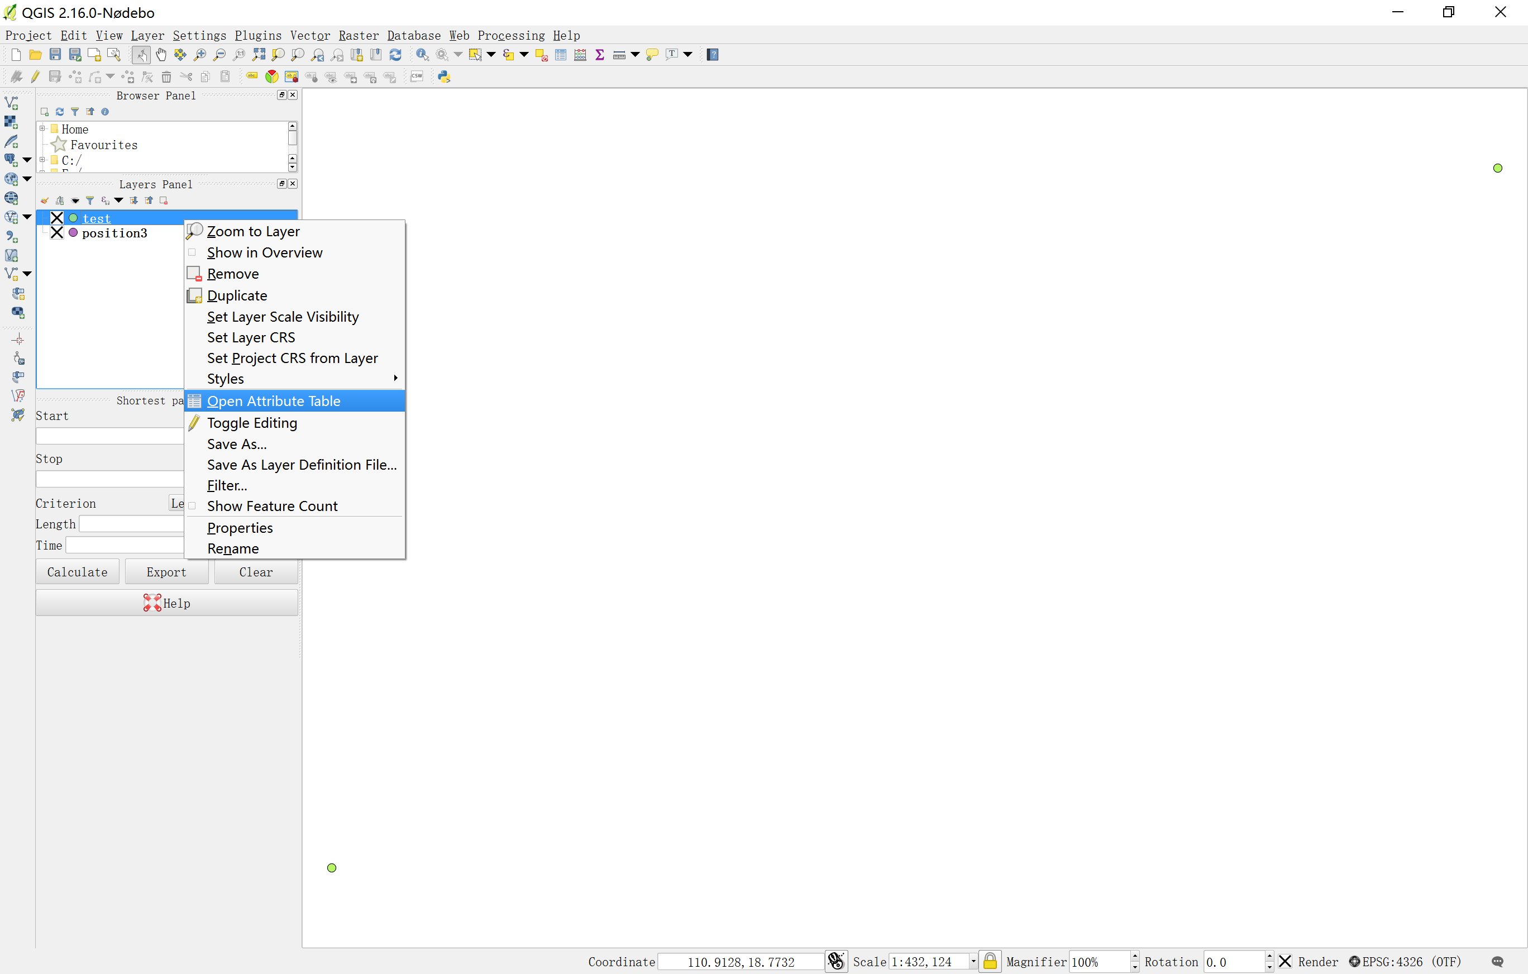Select Zoom to Layer option

tap(253, 231)
